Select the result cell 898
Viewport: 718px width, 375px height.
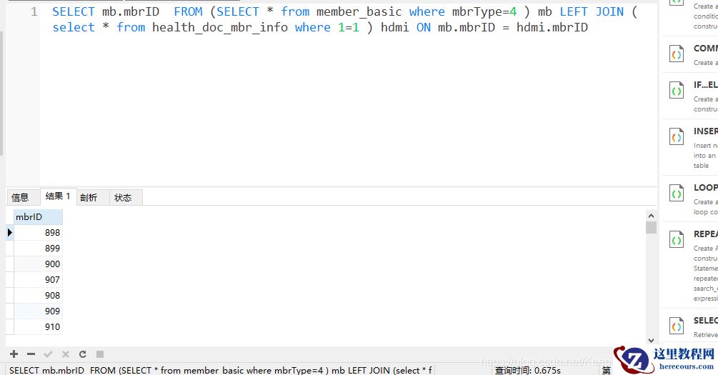coord(38,233)
